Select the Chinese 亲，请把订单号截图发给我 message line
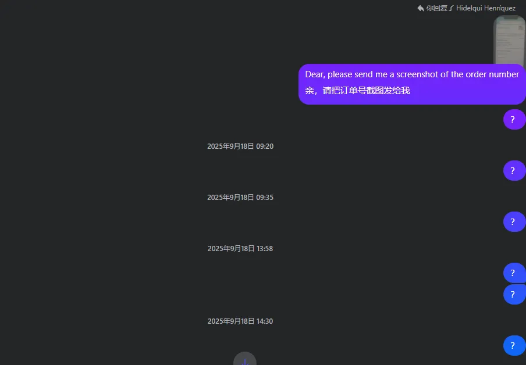The image size is (526, 365). 358,91
